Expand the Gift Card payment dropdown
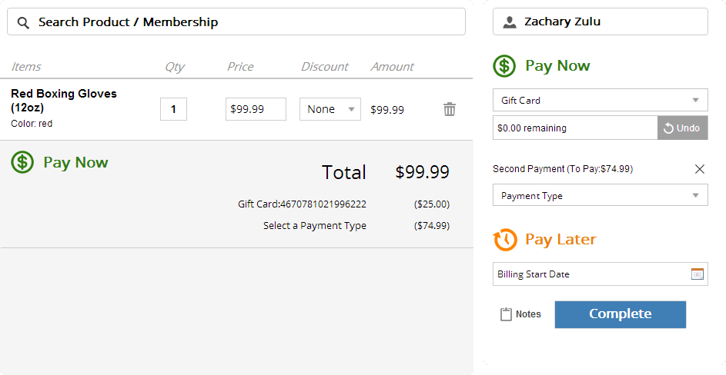 [x=600, y=100]
